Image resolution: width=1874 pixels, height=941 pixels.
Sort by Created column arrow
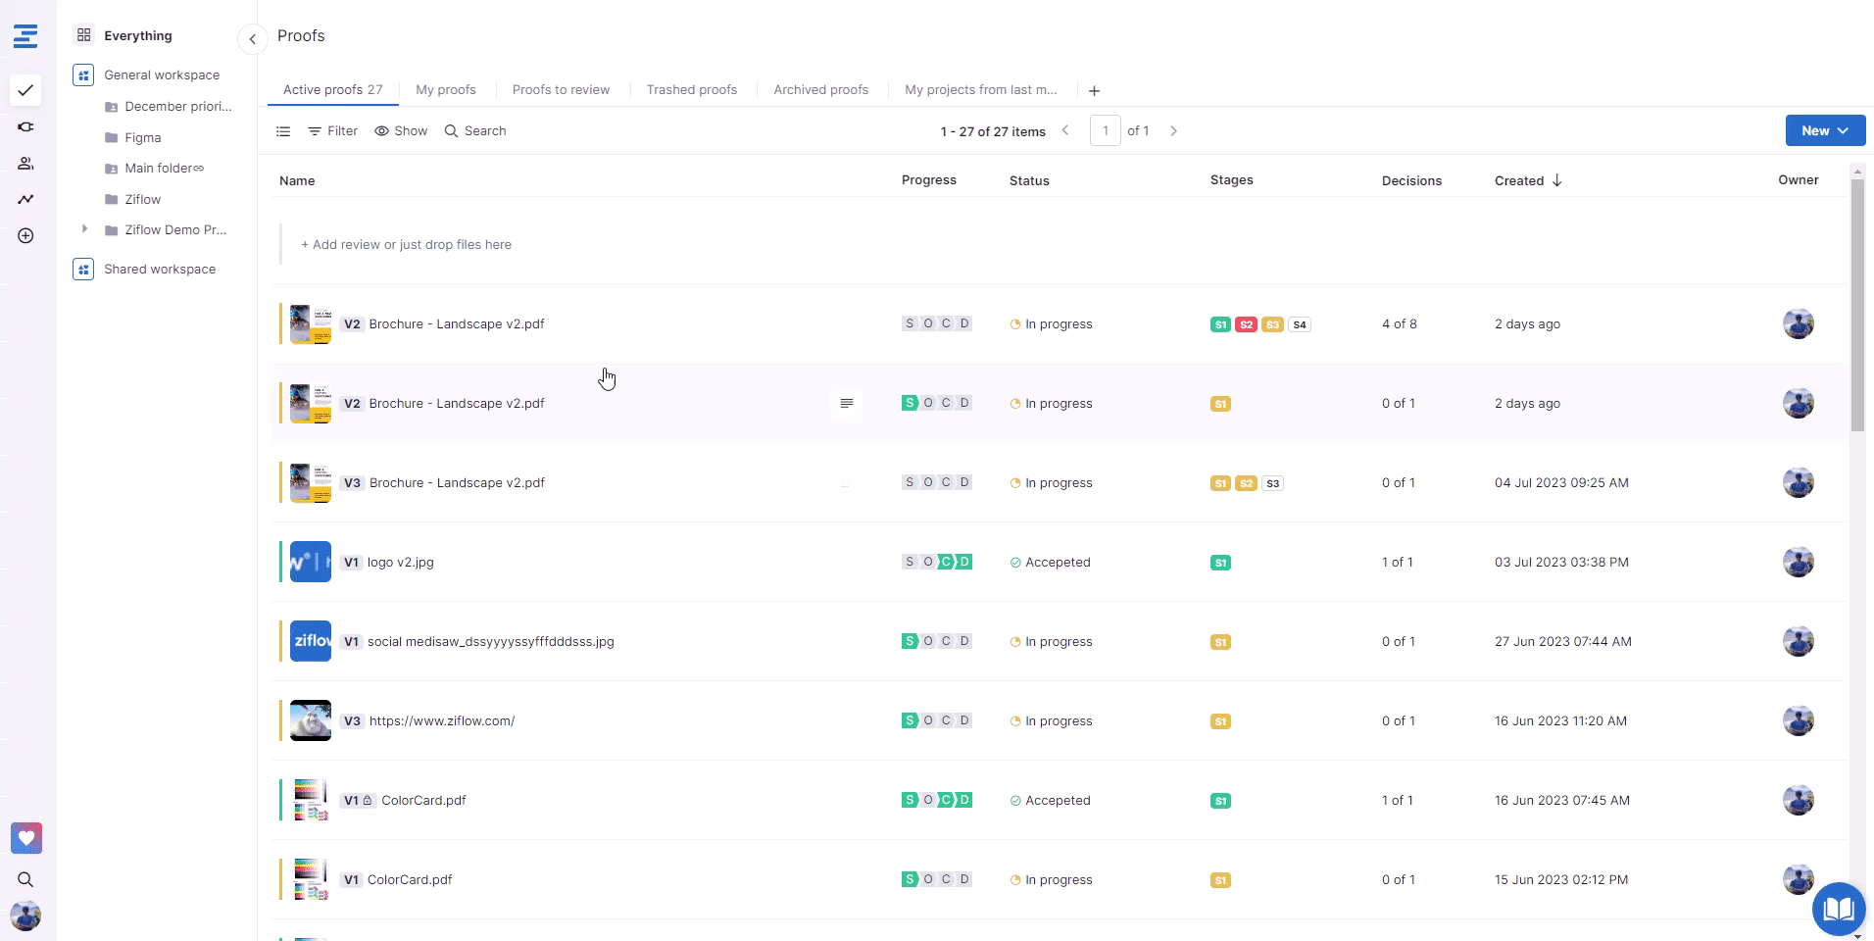coord(1556,180)
